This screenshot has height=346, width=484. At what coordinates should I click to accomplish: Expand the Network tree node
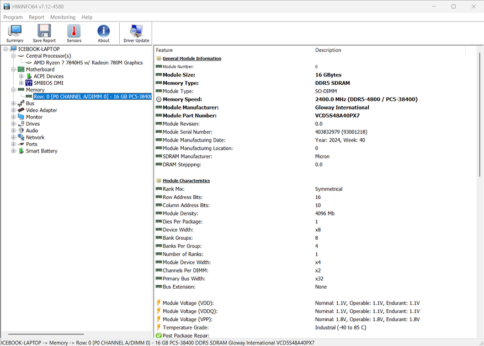click(13, 137)
